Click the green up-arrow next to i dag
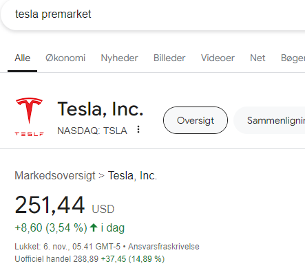Screen dimensions: 305x268 pyautogui.click(x=94, y=227)
